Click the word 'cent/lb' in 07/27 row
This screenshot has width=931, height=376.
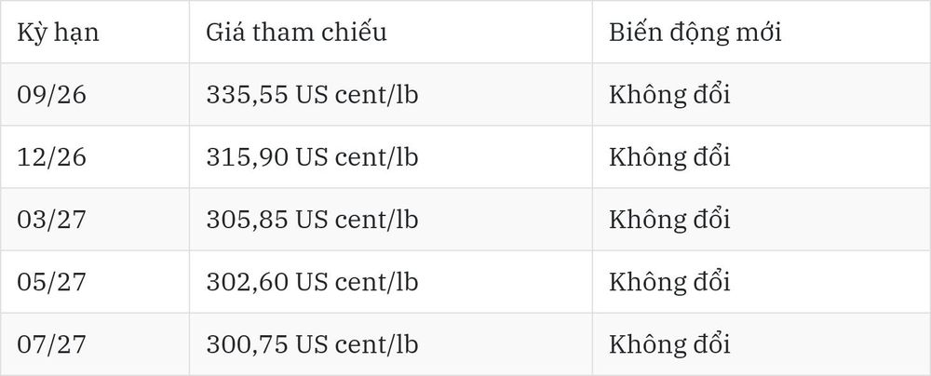tap(376, 344)
